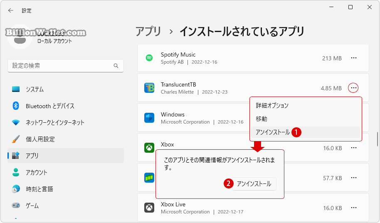Confirm with アンインストール button in popup
The width and height of the screenshot is (380, 223).
(254, 184)
